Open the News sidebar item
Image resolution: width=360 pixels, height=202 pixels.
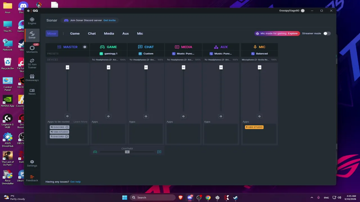pyautogui.click(x=32, y=92)
